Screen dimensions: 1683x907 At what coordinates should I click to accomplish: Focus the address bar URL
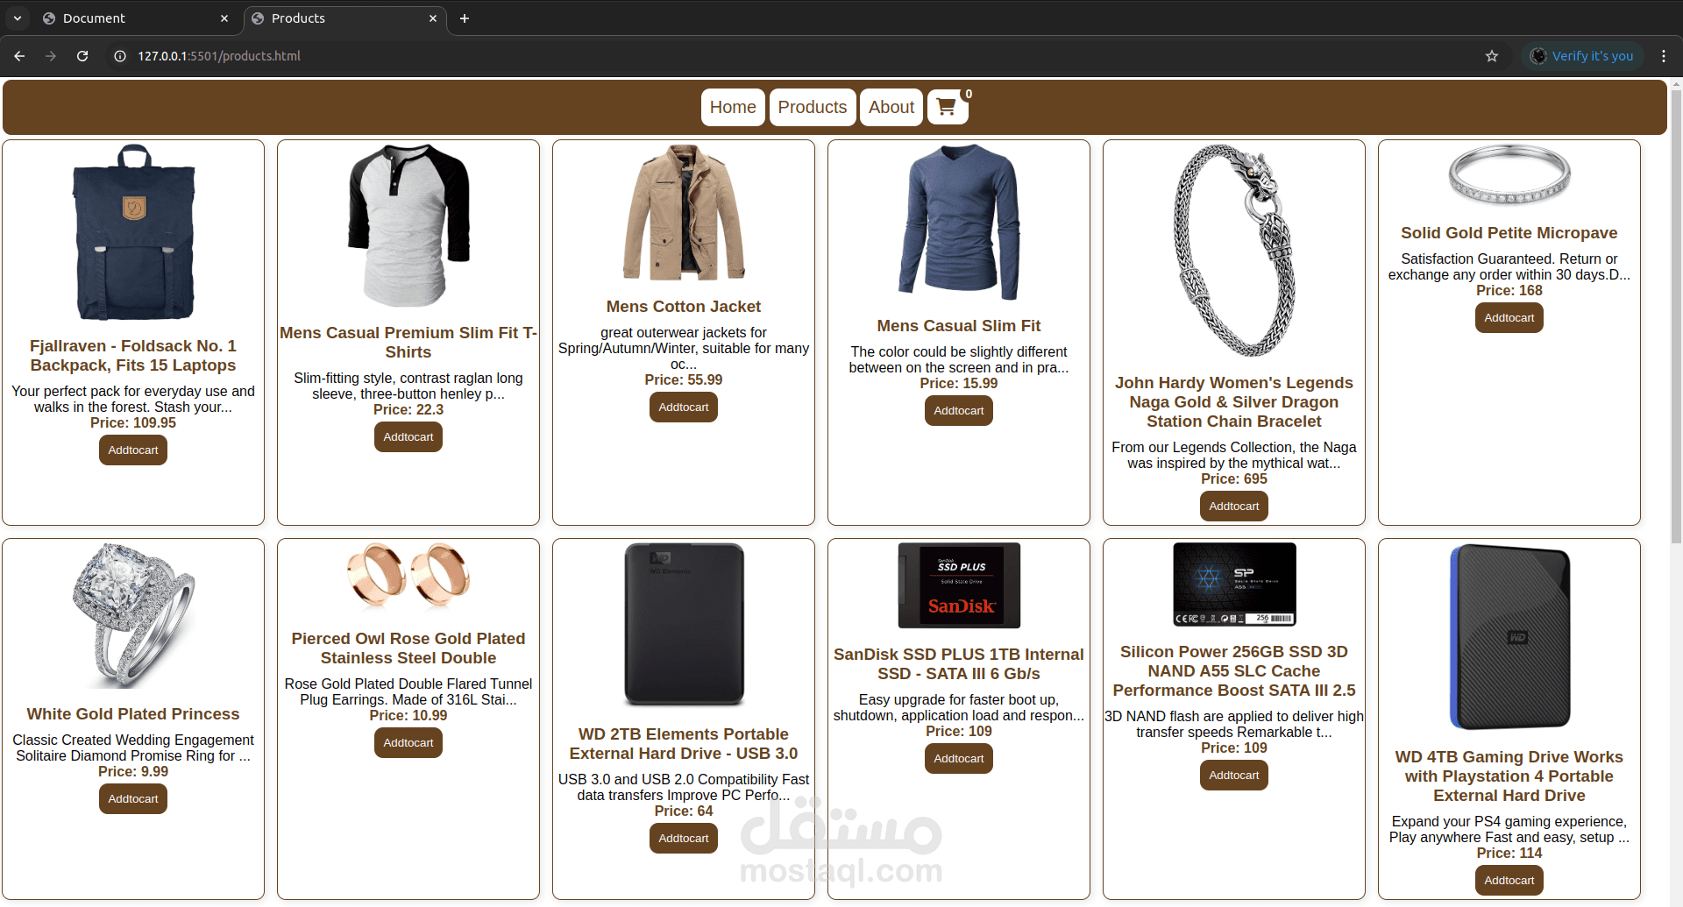[x=219, y=56]
